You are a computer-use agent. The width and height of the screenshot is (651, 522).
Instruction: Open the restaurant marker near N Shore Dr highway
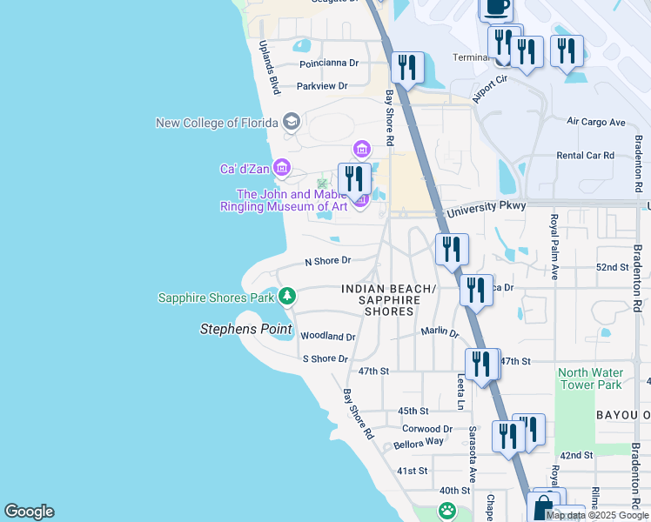click(452, 249)
